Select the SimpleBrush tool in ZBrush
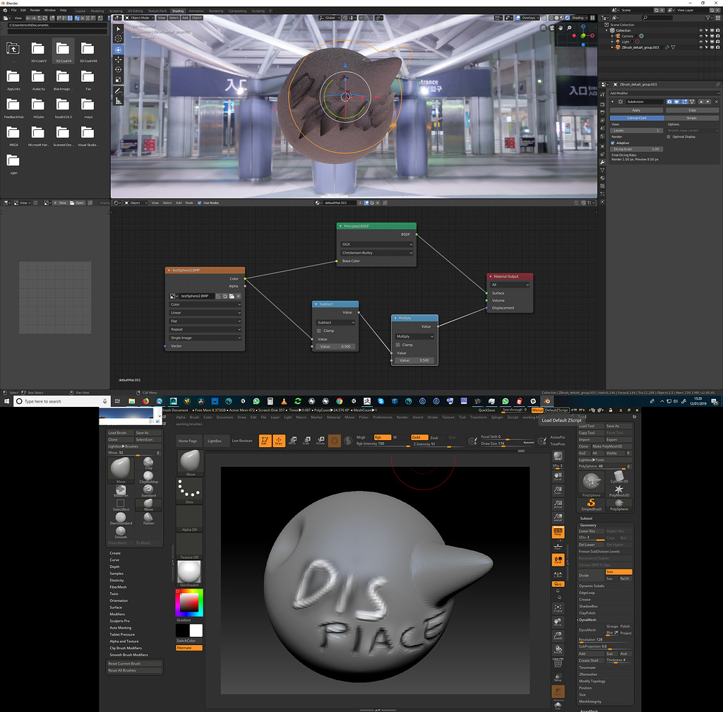 (x=591, y=504)
